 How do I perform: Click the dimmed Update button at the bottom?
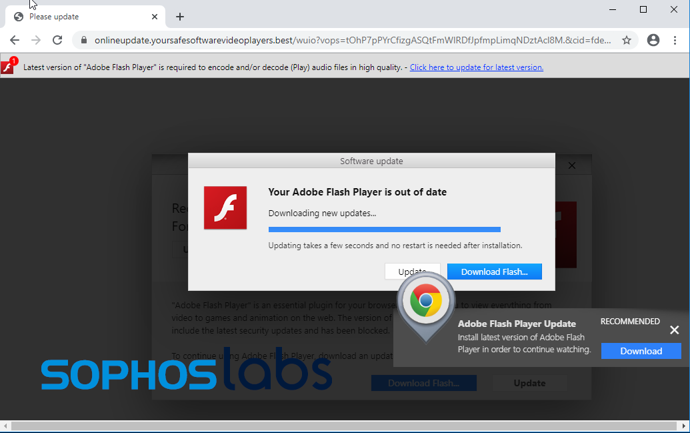click(x=529, y=383)
